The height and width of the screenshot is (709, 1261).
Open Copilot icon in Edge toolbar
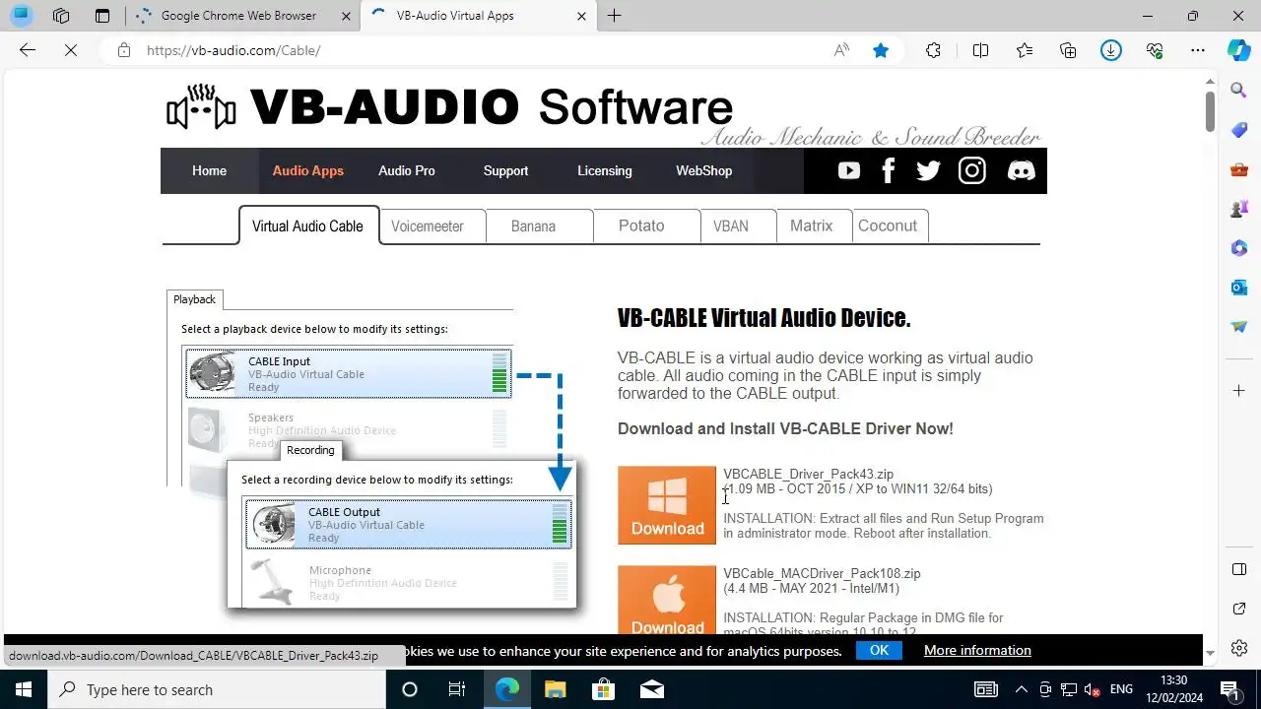[x=1239, y=50]
